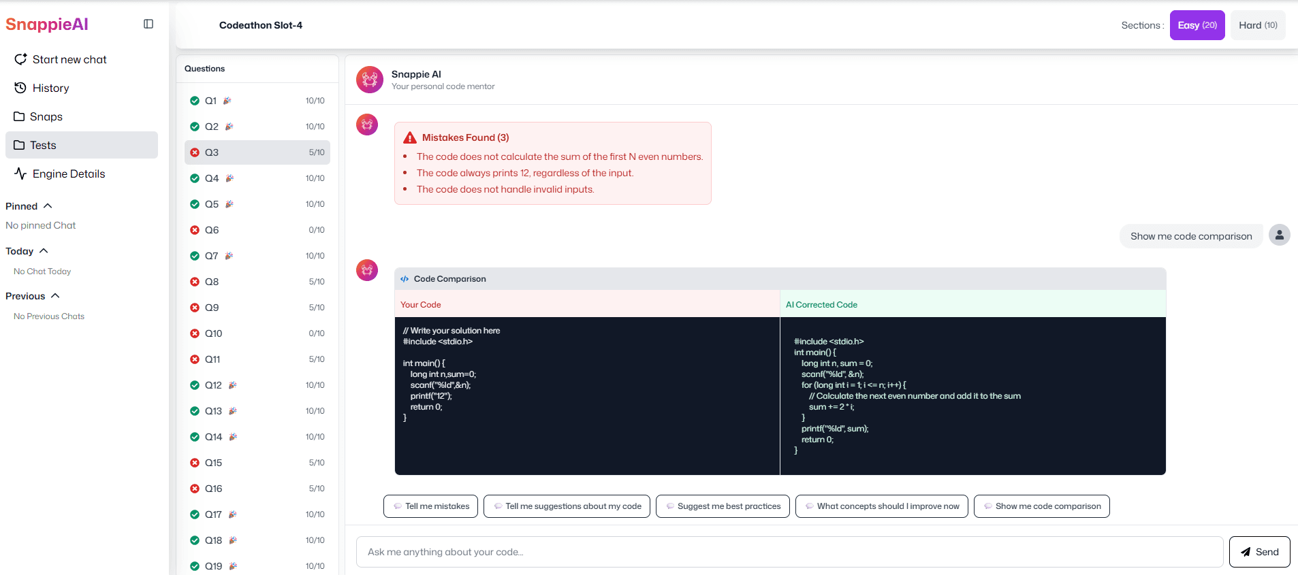1298x575 pixels.
Task: Click the 'No pinned Chat' text
Action: (x=41, y=225)
